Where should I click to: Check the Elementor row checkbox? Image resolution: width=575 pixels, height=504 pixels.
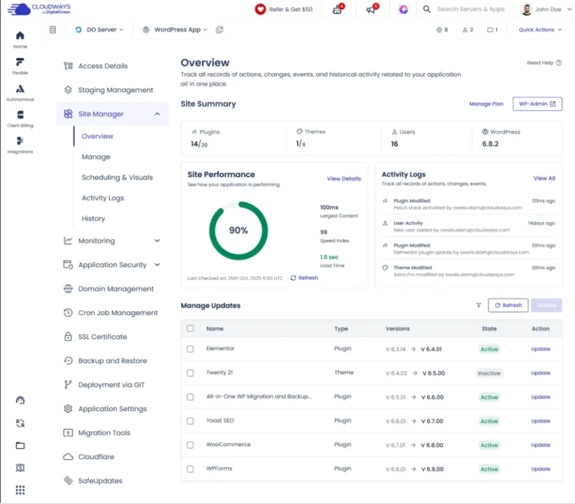(190, 349)
